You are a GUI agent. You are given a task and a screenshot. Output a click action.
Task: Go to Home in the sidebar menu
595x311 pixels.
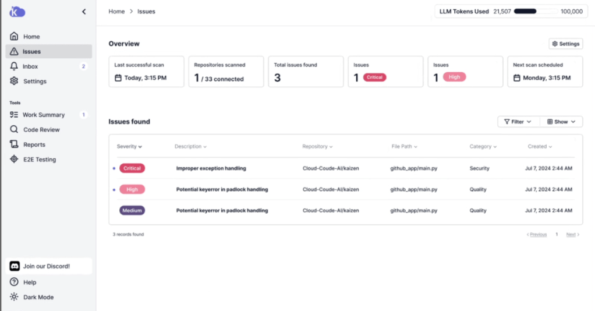31,37
